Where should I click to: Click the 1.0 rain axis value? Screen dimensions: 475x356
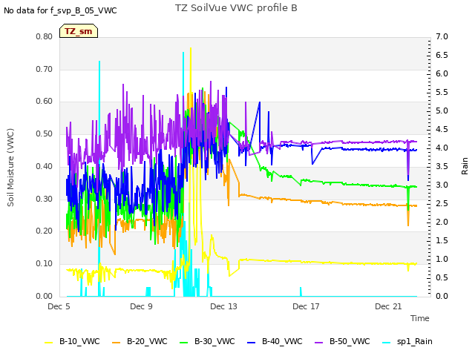point(442,259)
